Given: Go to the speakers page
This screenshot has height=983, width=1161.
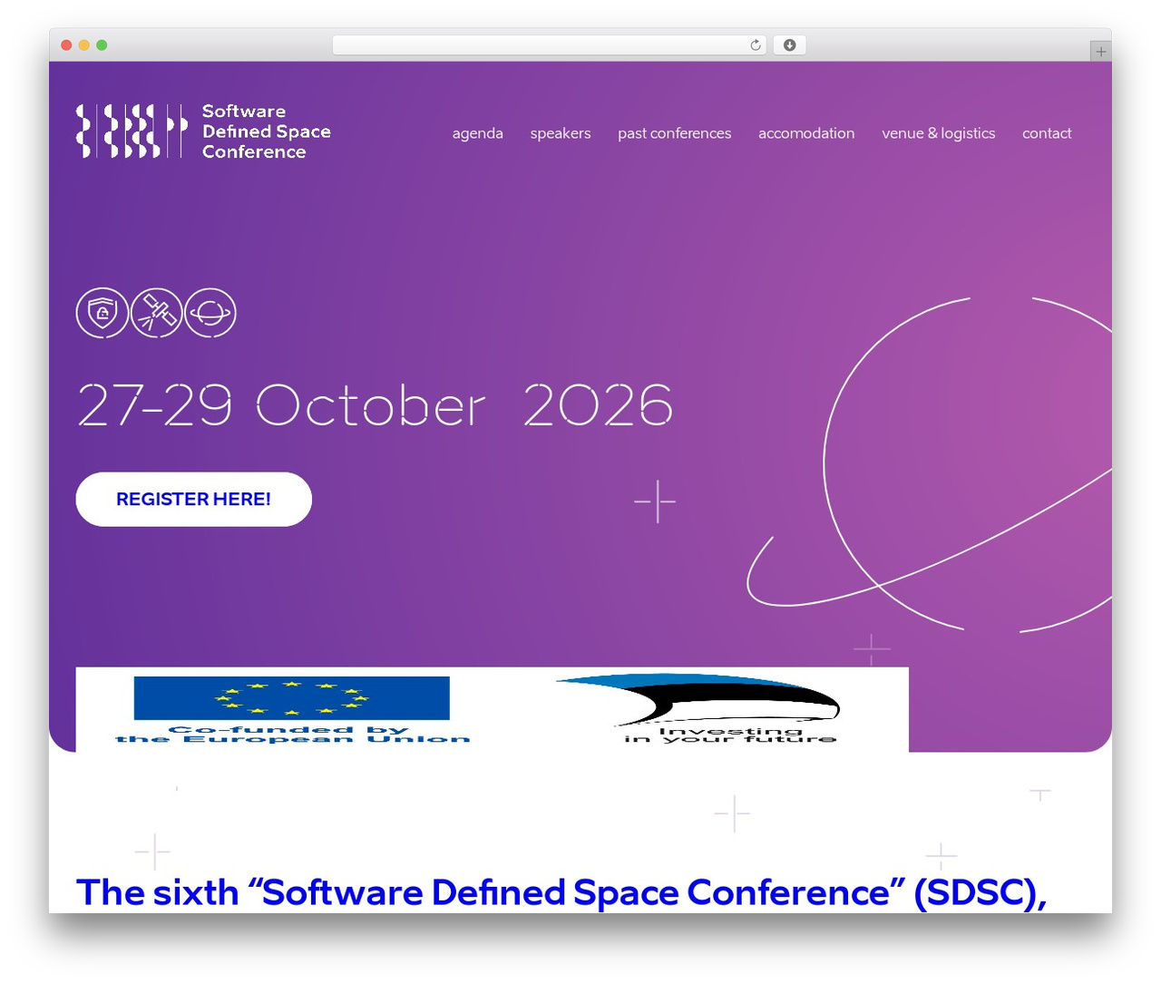Looking at the screenshot, I should coord(561,133).
